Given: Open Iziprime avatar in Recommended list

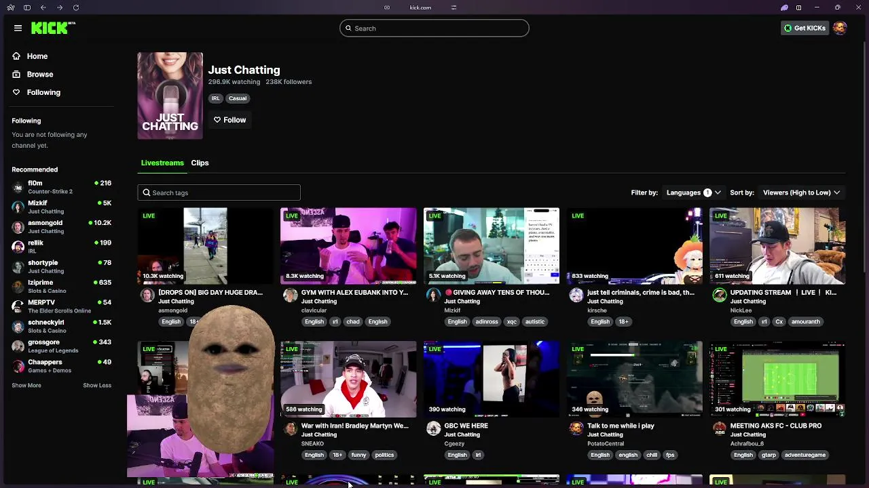Looking at the screenshot, I should tap(18, 287).
